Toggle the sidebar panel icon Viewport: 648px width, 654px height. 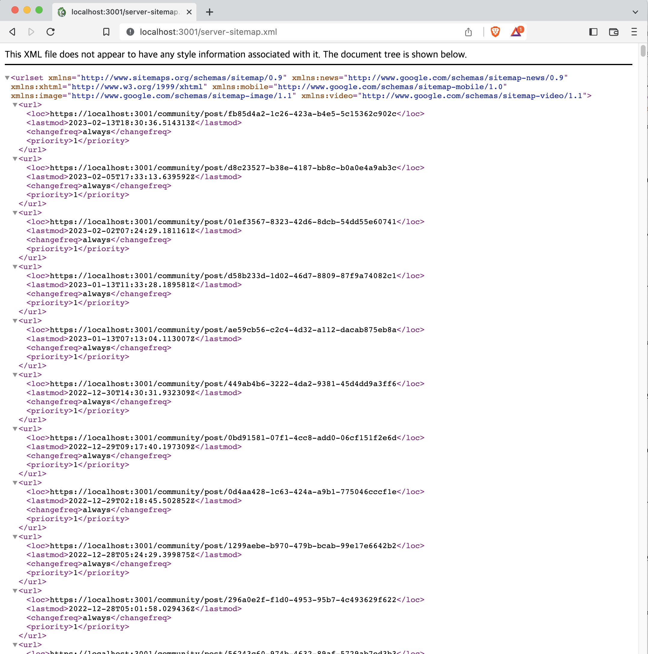coord(593,32)
